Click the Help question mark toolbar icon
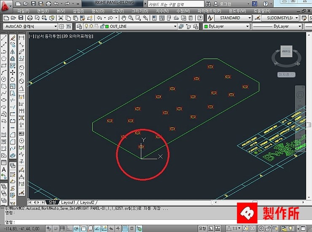The image size is (312, 232). 200,18
